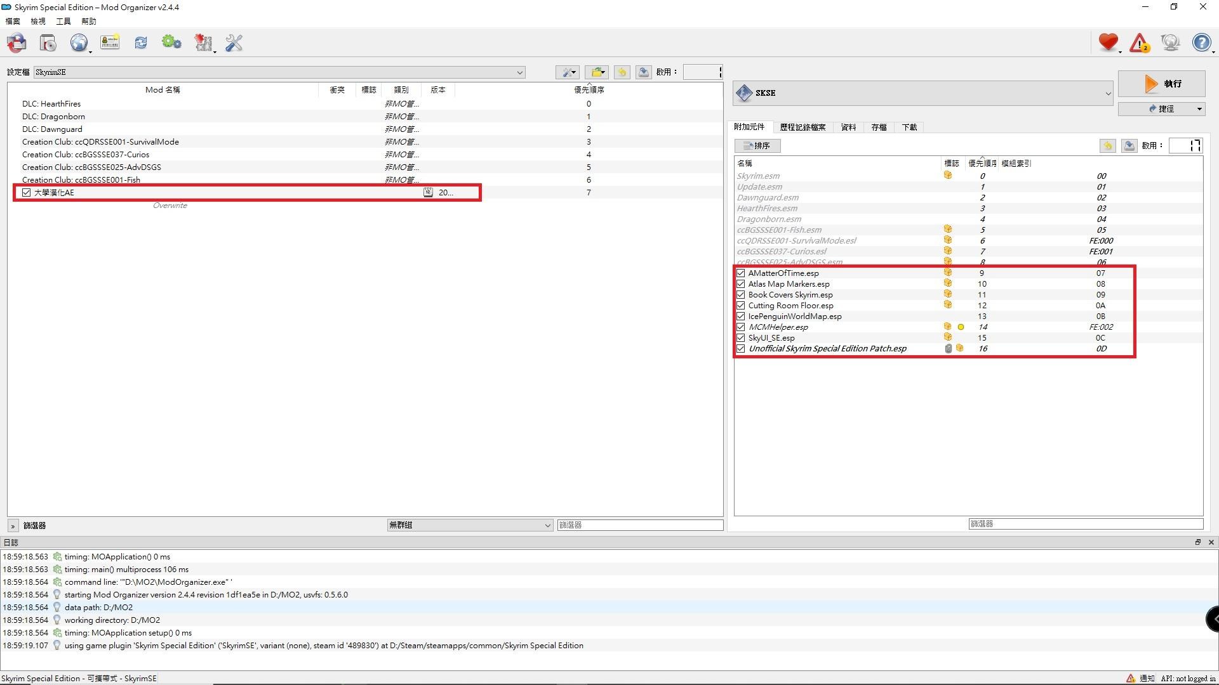Sort mods by 優先順序 column header
The image size is (1219, 685).
pos(589,90)
